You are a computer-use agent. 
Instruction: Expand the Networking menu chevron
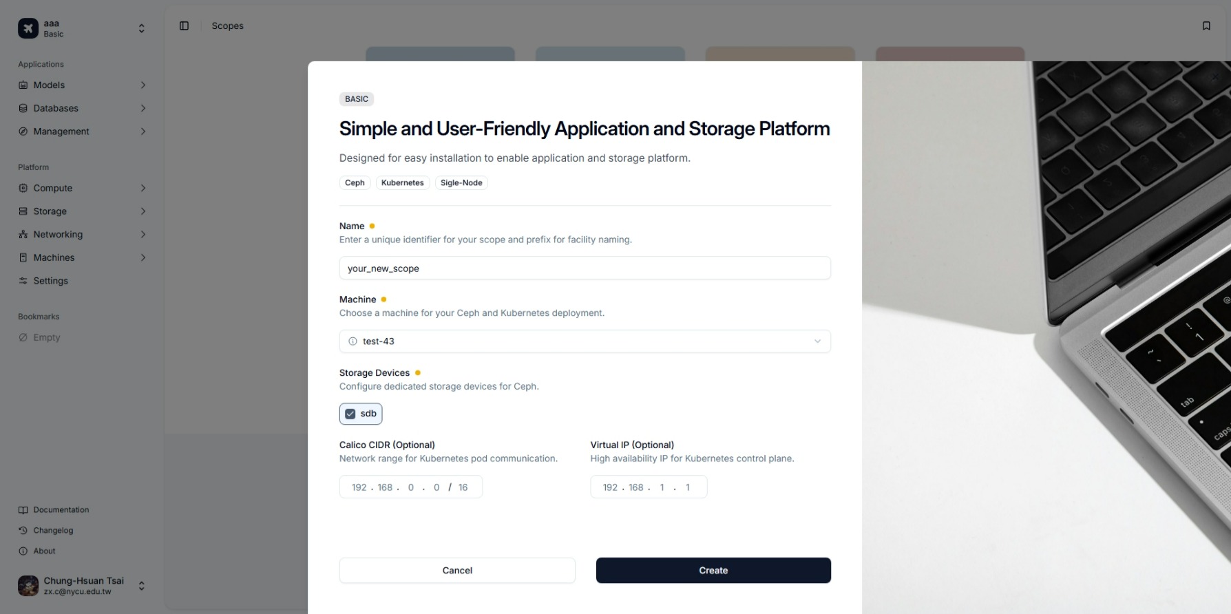coord(143,235)
